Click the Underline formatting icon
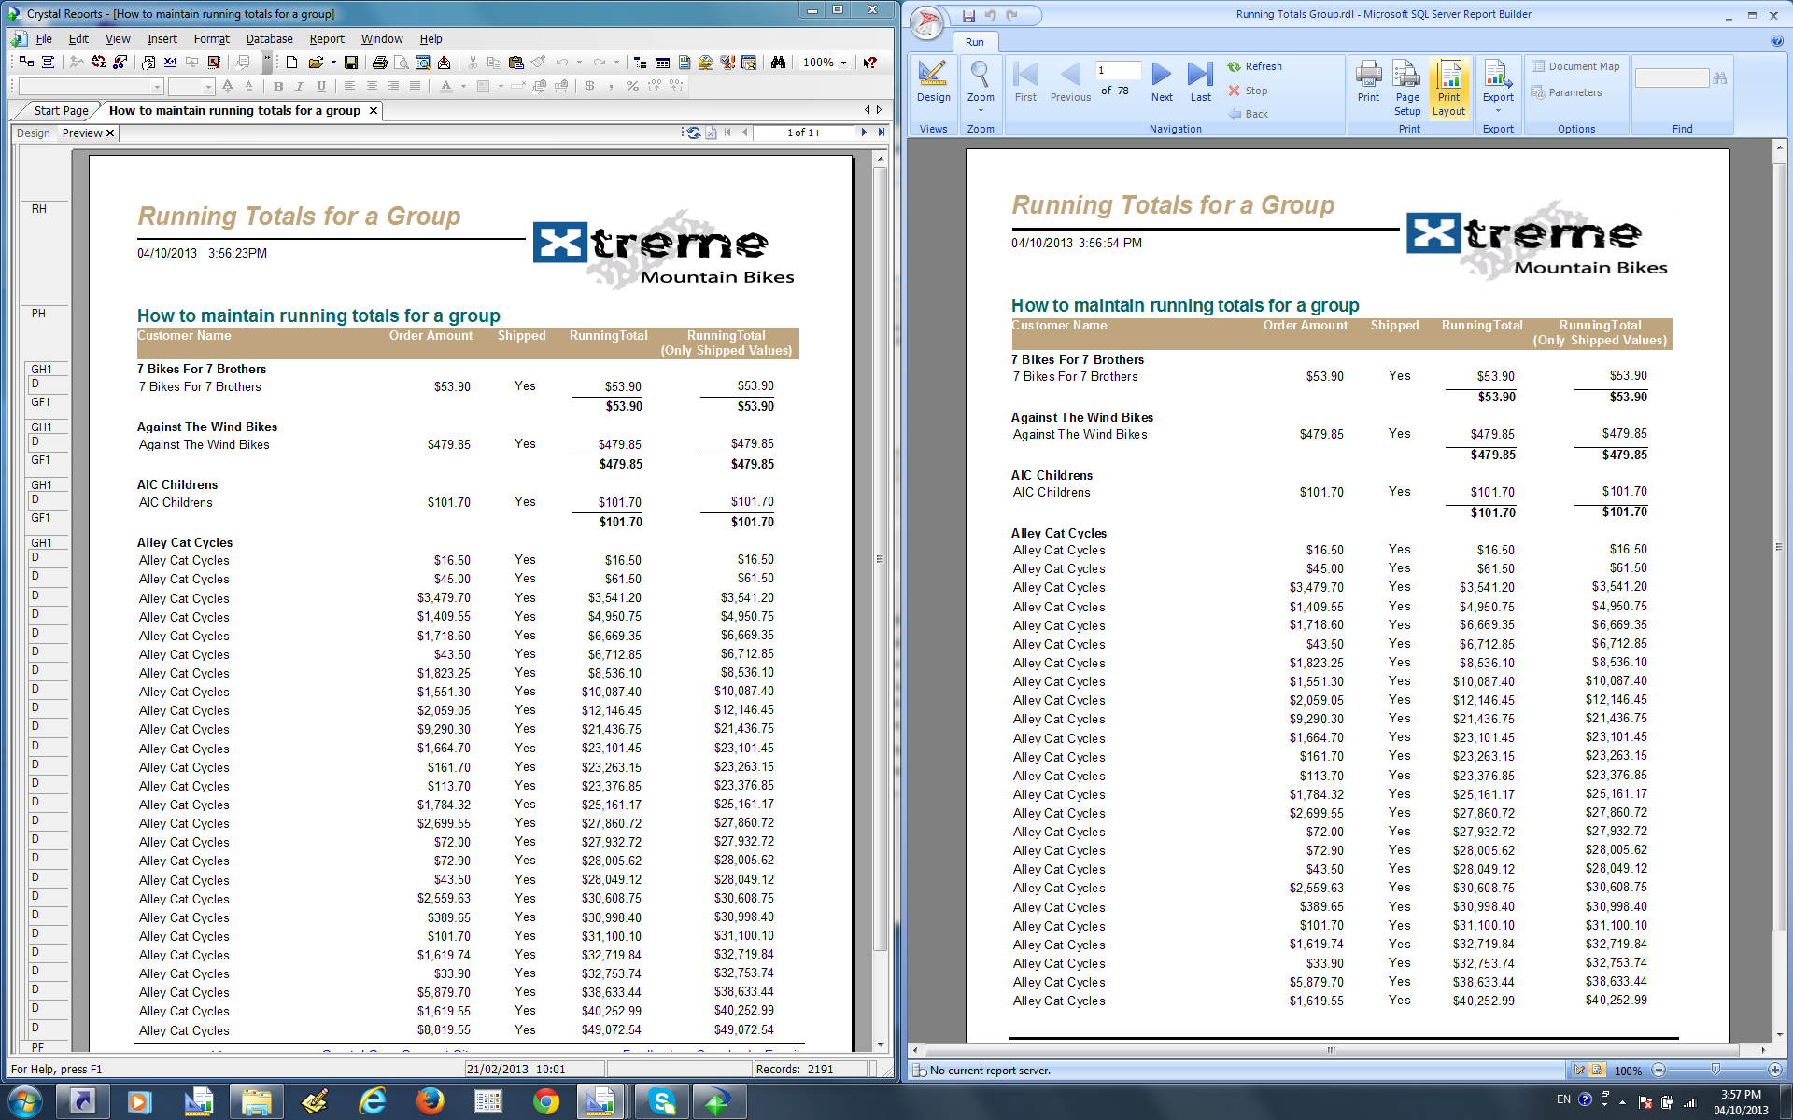1793x1120 pixels. click(x=321, y=87)
